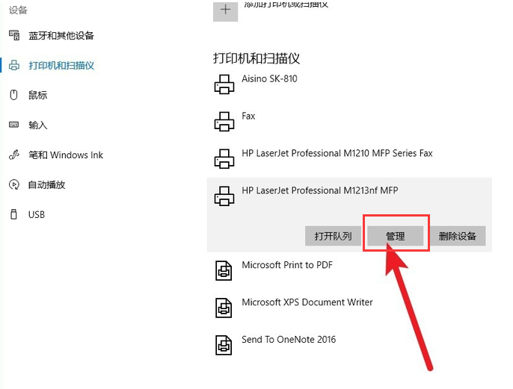Click the Send To OneNote 2016 icon
Image resolution: width=513 pixels, height=389 pixels.
coord(224,345)
